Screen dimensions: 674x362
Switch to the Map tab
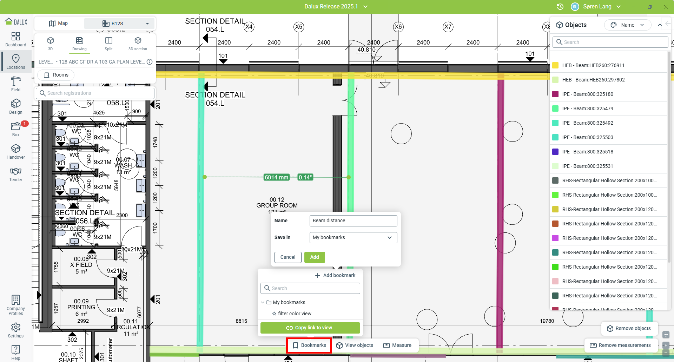coord(59,24)
